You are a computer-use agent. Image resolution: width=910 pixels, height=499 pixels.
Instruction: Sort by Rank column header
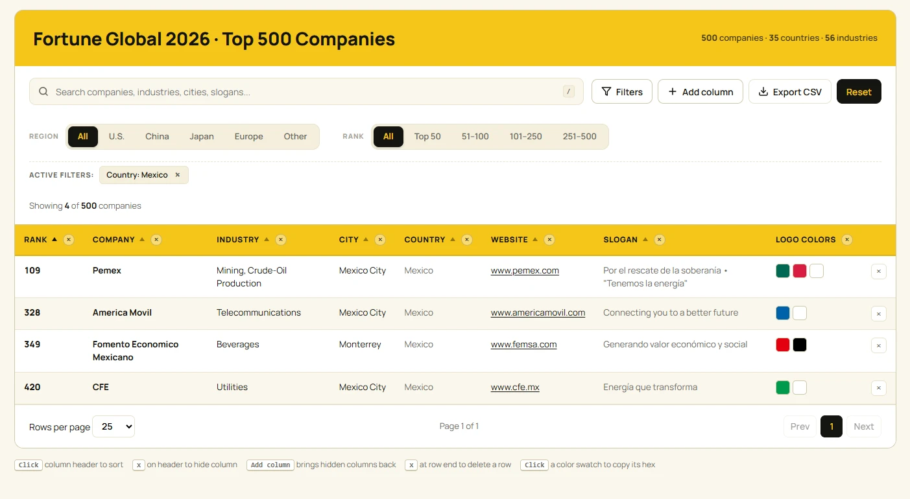pos(41,240)
